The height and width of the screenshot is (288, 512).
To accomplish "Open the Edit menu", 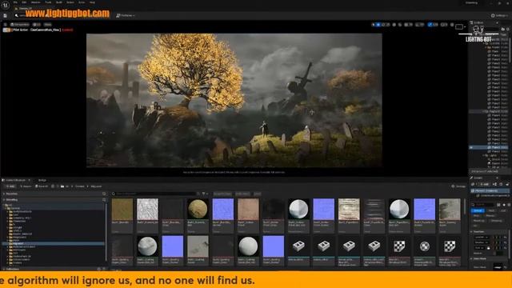I will (24, 2).
